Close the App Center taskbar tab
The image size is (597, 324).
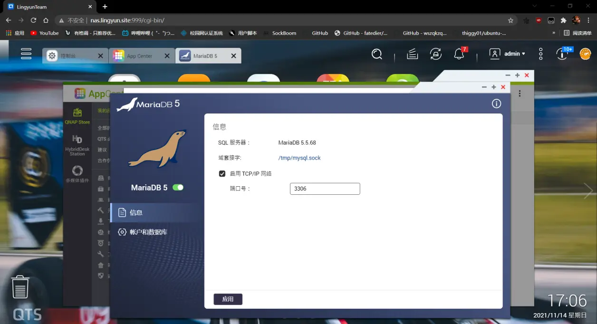pyautogui.click(x=167, y=56)
